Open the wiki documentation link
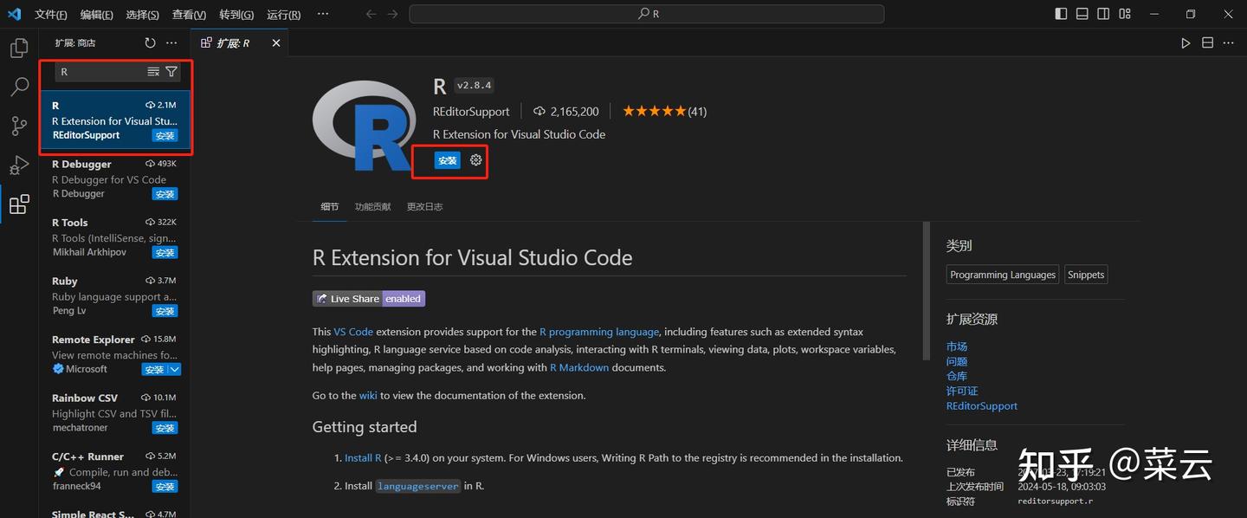1247x518 pixels. click(x=368, y=394)
